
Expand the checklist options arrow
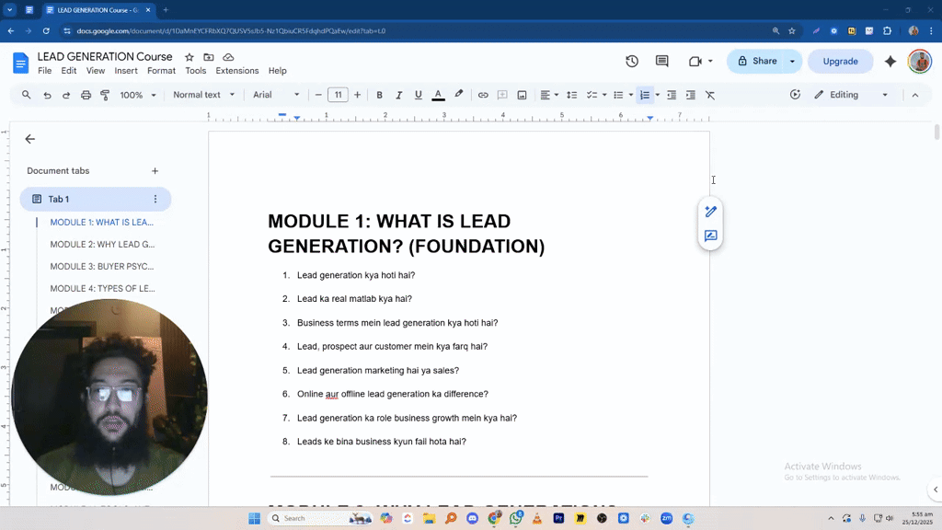604,95
